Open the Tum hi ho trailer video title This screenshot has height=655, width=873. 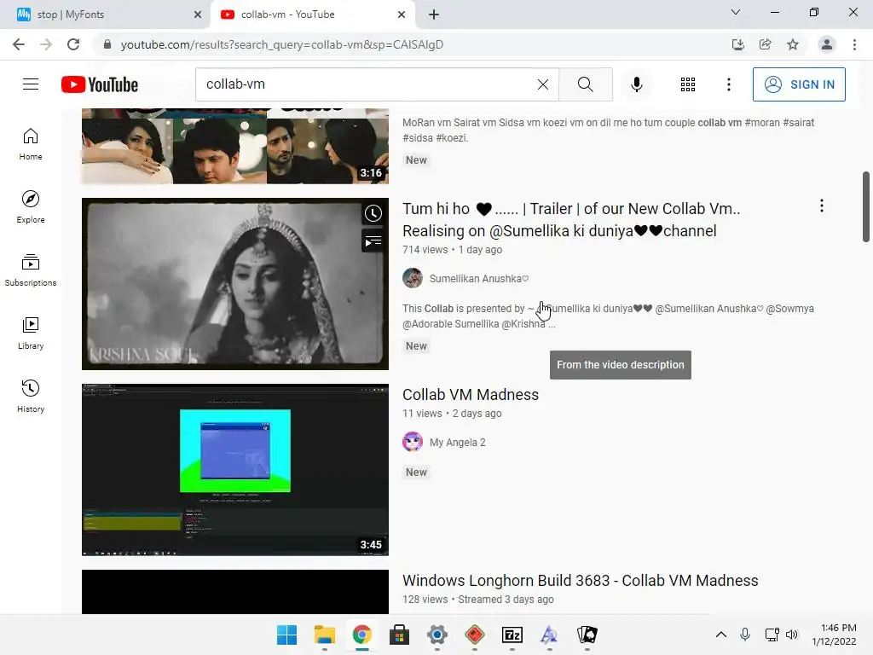(571, 219)
